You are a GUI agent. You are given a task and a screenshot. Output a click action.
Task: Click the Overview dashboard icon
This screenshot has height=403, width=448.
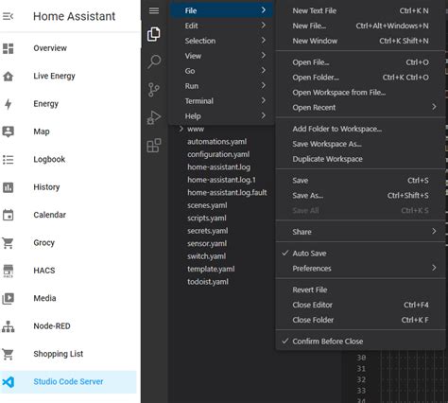[x=8, y=48]
